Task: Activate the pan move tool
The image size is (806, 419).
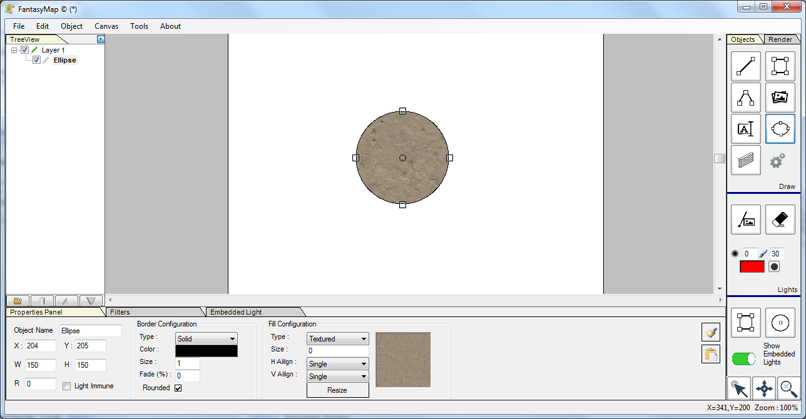Action: click(764, 388)
